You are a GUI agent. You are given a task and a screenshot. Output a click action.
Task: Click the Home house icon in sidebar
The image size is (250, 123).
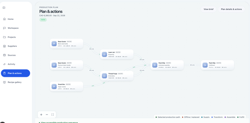click(4, 19)
